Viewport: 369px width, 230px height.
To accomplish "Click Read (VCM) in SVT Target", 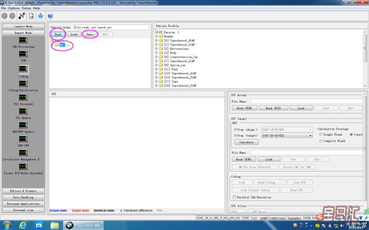I will (243, 159).
